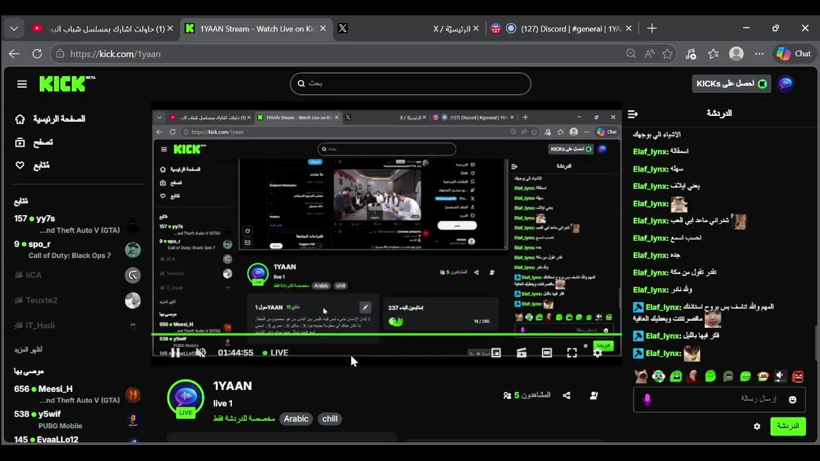The height and width of the screenshot is (461, 820).
Task: Click the المشاهدون 5 viewers count
Action: point(527,396)
